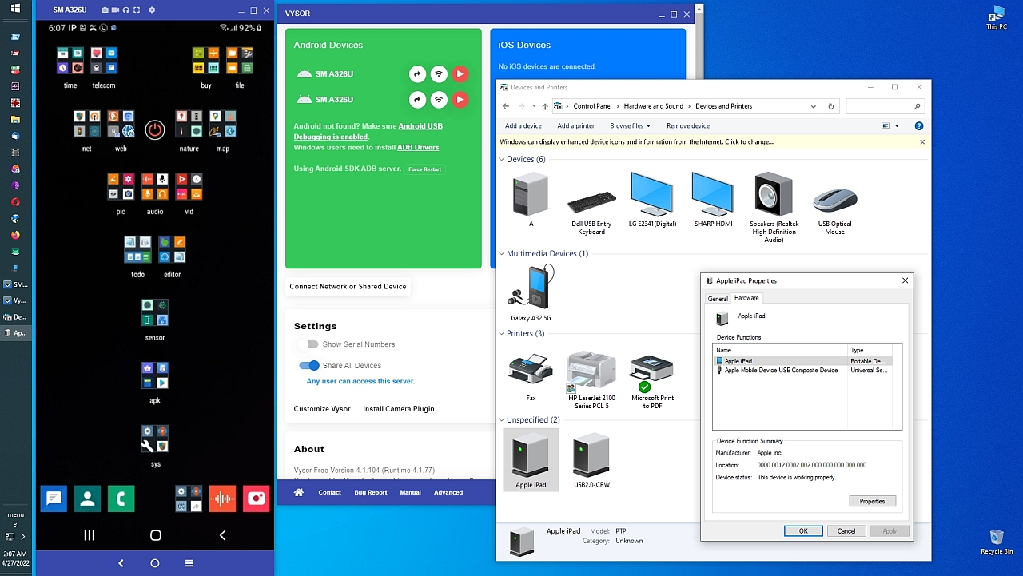Open Contact in Vysor bottom bar
1023x576 pixels.
(x=330, y=492)
